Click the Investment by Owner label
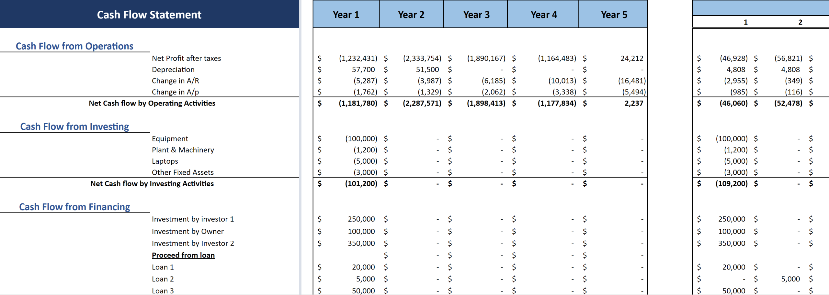 188,232
